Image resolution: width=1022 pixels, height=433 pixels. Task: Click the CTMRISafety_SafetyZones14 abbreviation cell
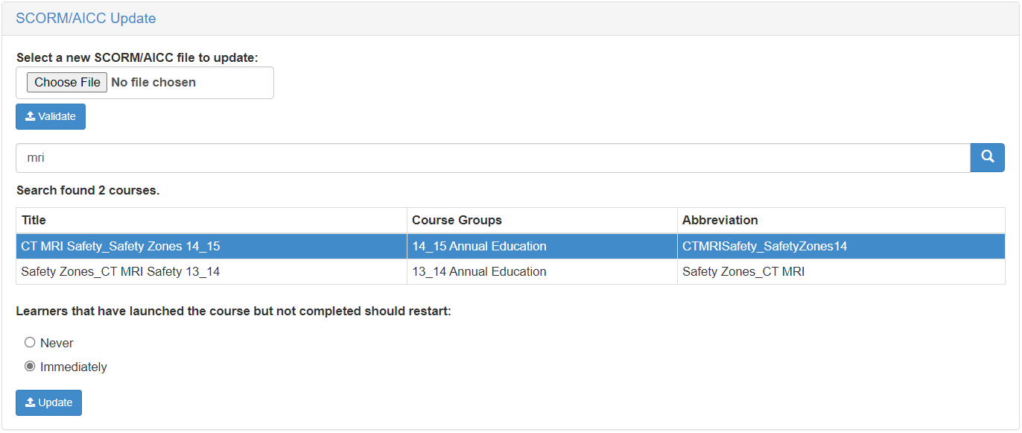point(764,246)
